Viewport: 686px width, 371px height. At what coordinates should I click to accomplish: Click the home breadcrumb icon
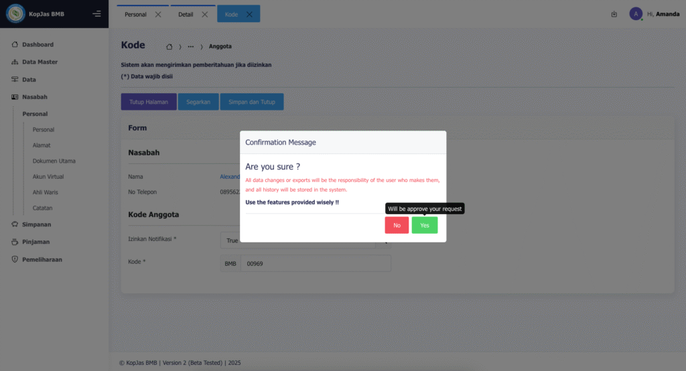(169, 47)
